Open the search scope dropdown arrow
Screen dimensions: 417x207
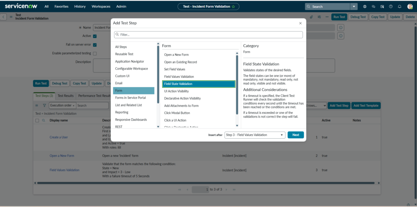[x=354, y=7]
